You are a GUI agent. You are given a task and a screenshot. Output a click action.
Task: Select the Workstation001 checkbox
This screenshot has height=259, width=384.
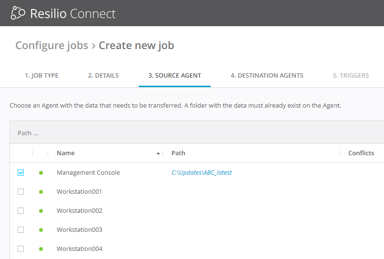click(20, 192)
